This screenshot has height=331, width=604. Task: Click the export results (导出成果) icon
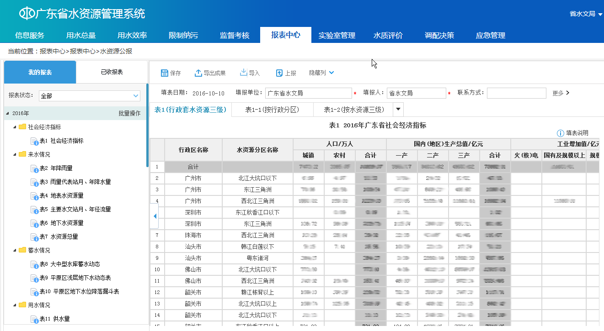[x=198, y=73]
